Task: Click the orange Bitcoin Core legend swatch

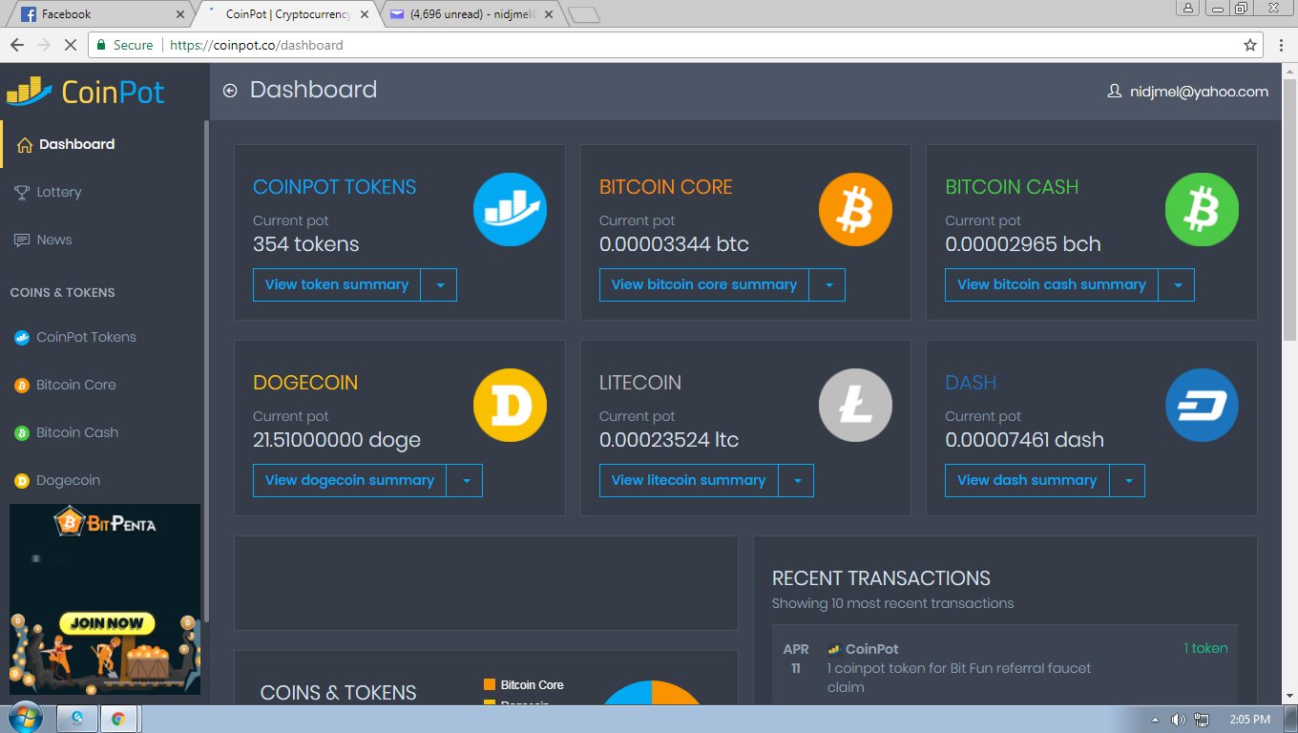Action: click(x=490, y=684)
